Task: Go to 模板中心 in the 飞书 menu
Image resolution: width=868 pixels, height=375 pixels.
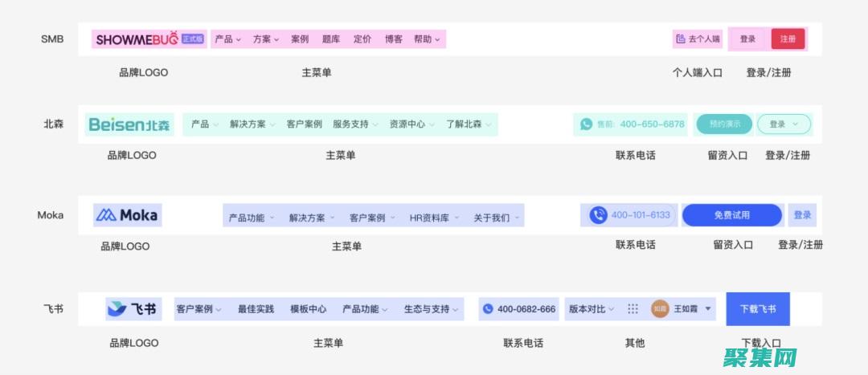Action: (x=308, y=309)
